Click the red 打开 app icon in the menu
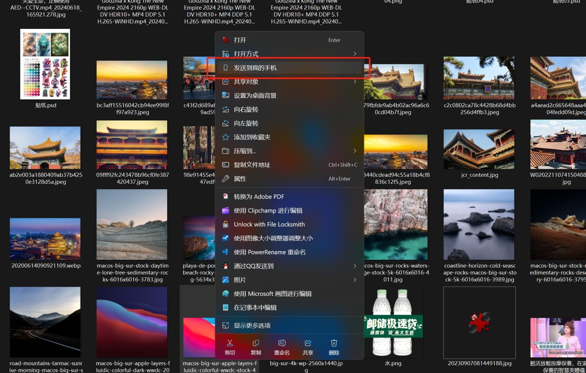The width and height of the screenshot is (586, 373). pyautogui.click(x=225, y=40)
